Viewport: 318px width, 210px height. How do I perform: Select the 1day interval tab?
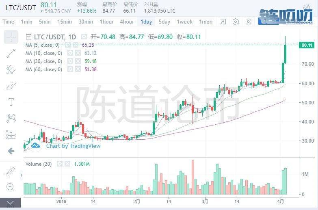(146, 22)
